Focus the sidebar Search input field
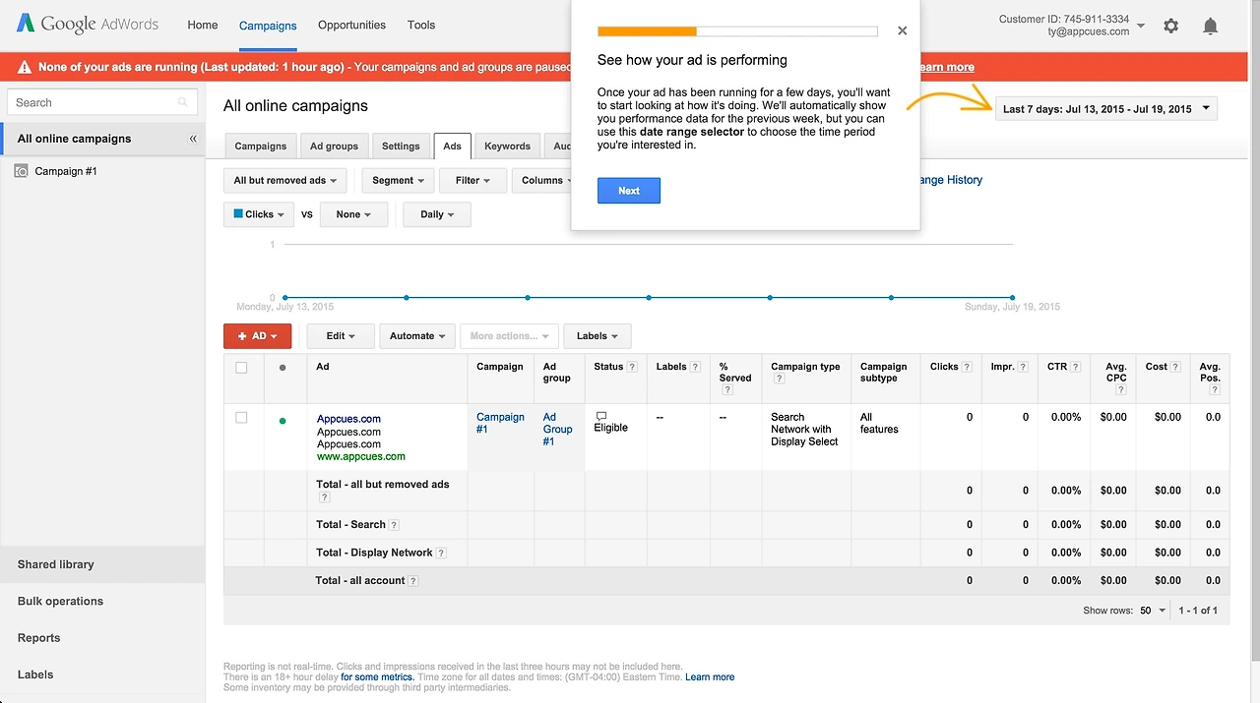Screen dimensions: 1260x703 102,102
